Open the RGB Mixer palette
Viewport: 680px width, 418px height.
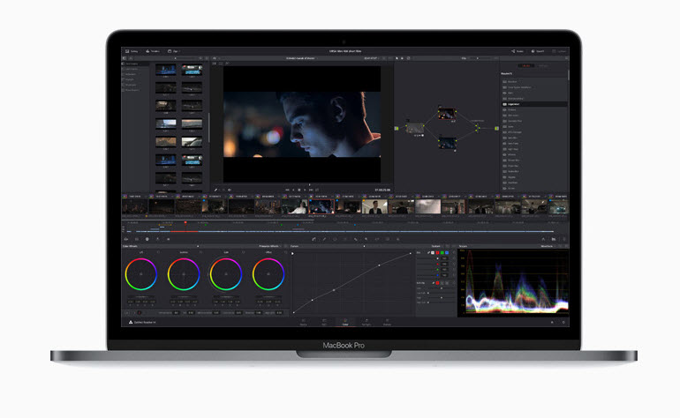(157, 239)
